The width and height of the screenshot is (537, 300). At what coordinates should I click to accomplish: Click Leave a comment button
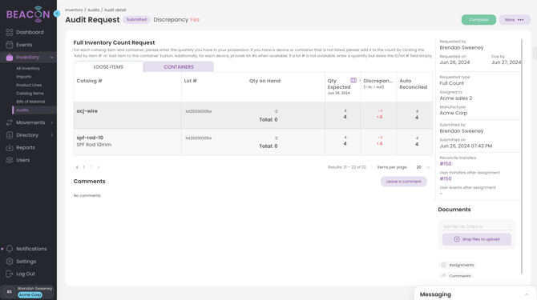(403, 182)
